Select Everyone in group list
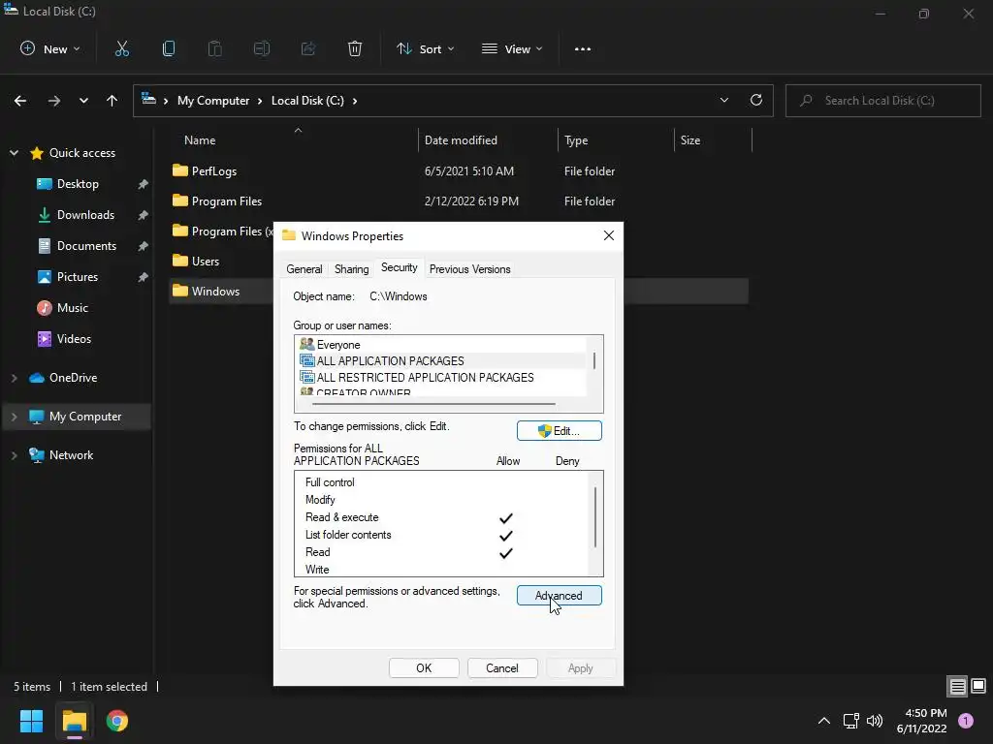Screen dimensions: 993x744 point(442,344)
